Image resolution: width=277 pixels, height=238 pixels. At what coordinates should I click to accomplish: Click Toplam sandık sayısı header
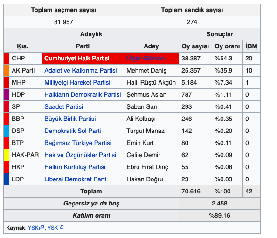point(192,10)
